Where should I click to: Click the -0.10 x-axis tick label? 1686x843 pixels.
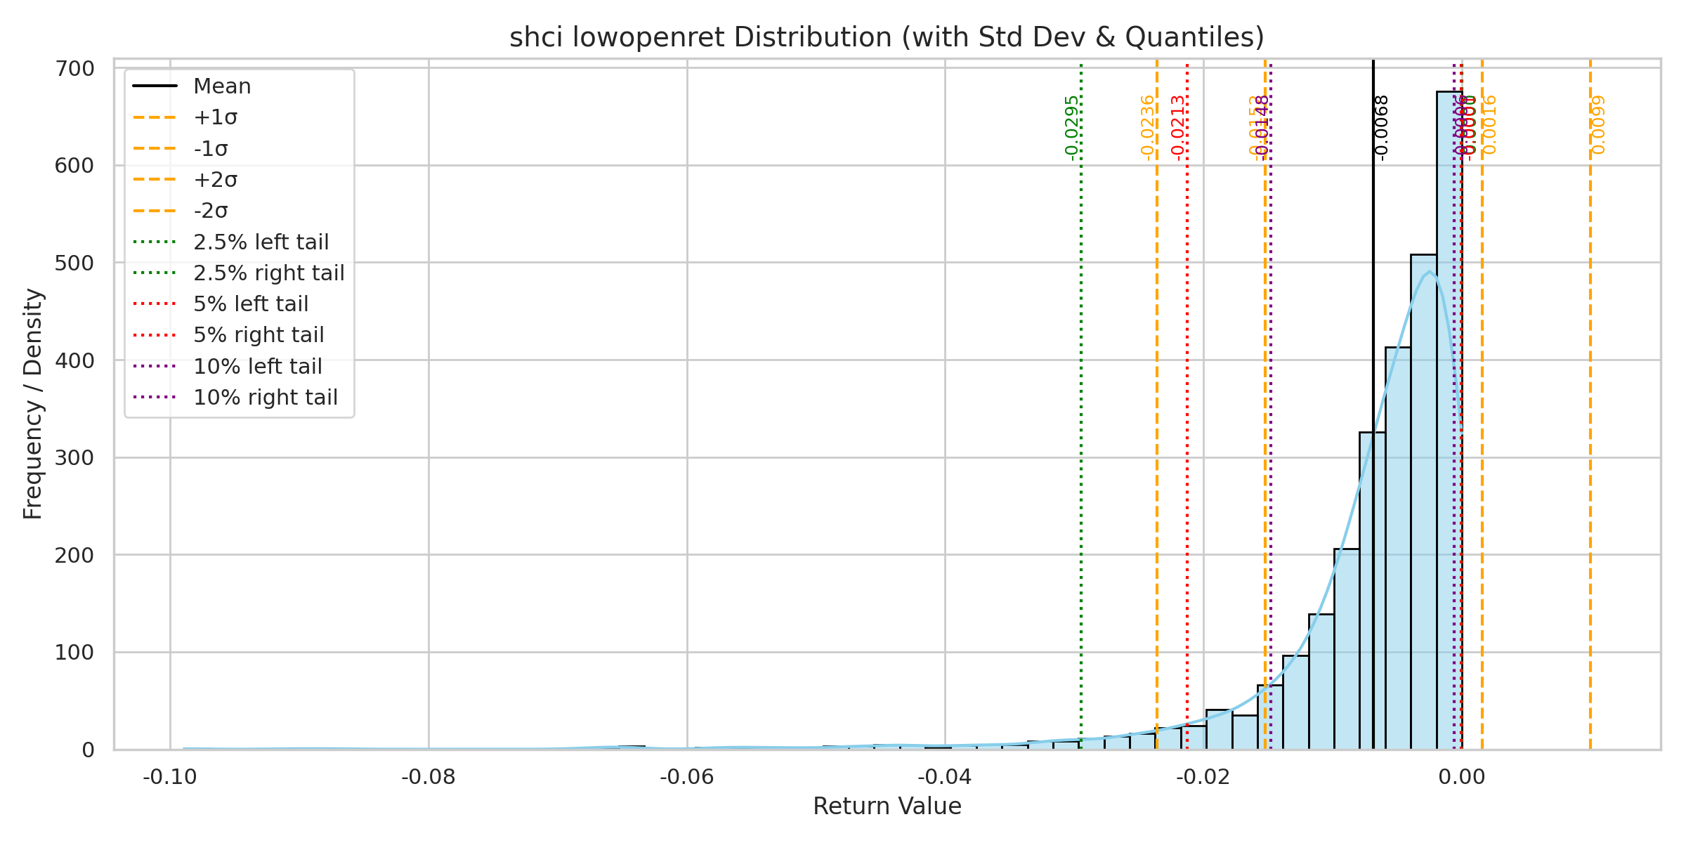pyautogui.click(x=170, y=778)
